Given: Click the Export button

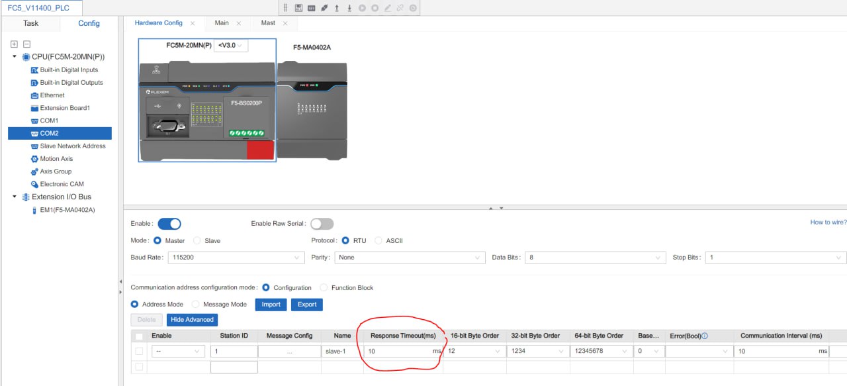Looking at the screenshot, I should (x=307, y=305).
